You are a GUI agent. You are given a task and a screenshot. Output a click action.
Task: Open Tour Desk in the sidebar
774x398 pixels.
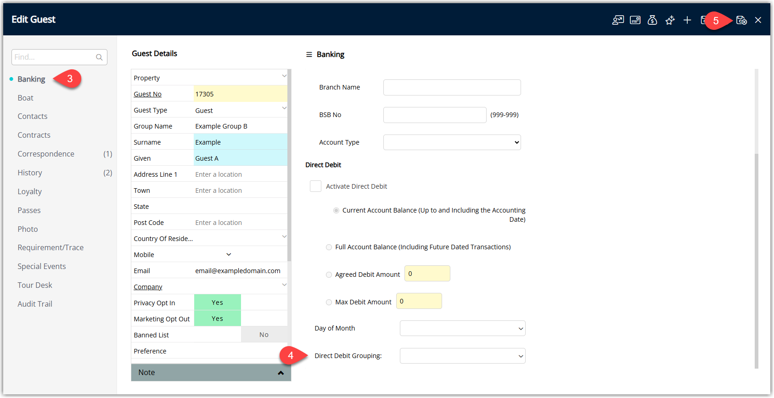tap(35, 285)
